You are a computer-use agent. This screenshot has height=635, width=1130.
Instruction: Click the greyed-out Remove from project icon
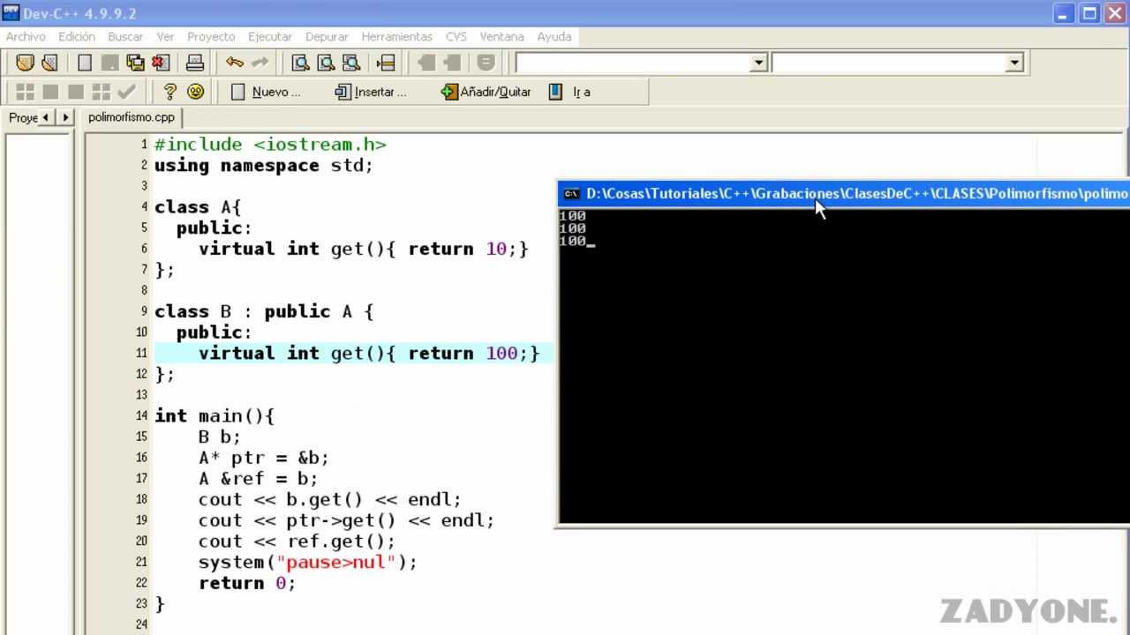tap(452, 63)
